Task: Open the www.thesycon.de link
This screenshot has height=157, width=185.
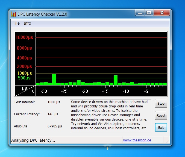Action: 137,140
